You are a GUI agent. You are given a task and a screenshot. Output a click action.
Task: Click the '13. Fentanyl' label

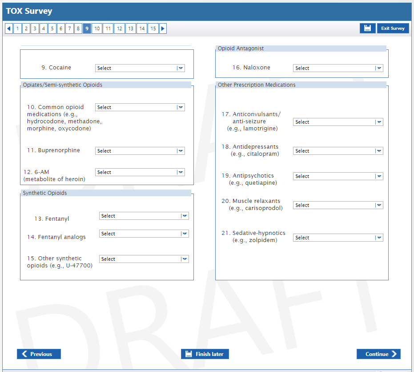pyautogui.click(x=52, y=219)
